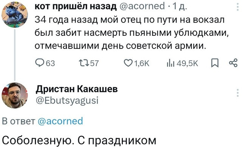Follow the @acorned link after В ответ
This screenshot has width=242, height=149.
60,121
